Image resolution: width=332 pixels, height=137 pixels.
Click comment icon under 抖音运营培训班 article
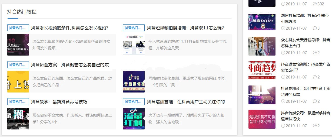[315, 77]
